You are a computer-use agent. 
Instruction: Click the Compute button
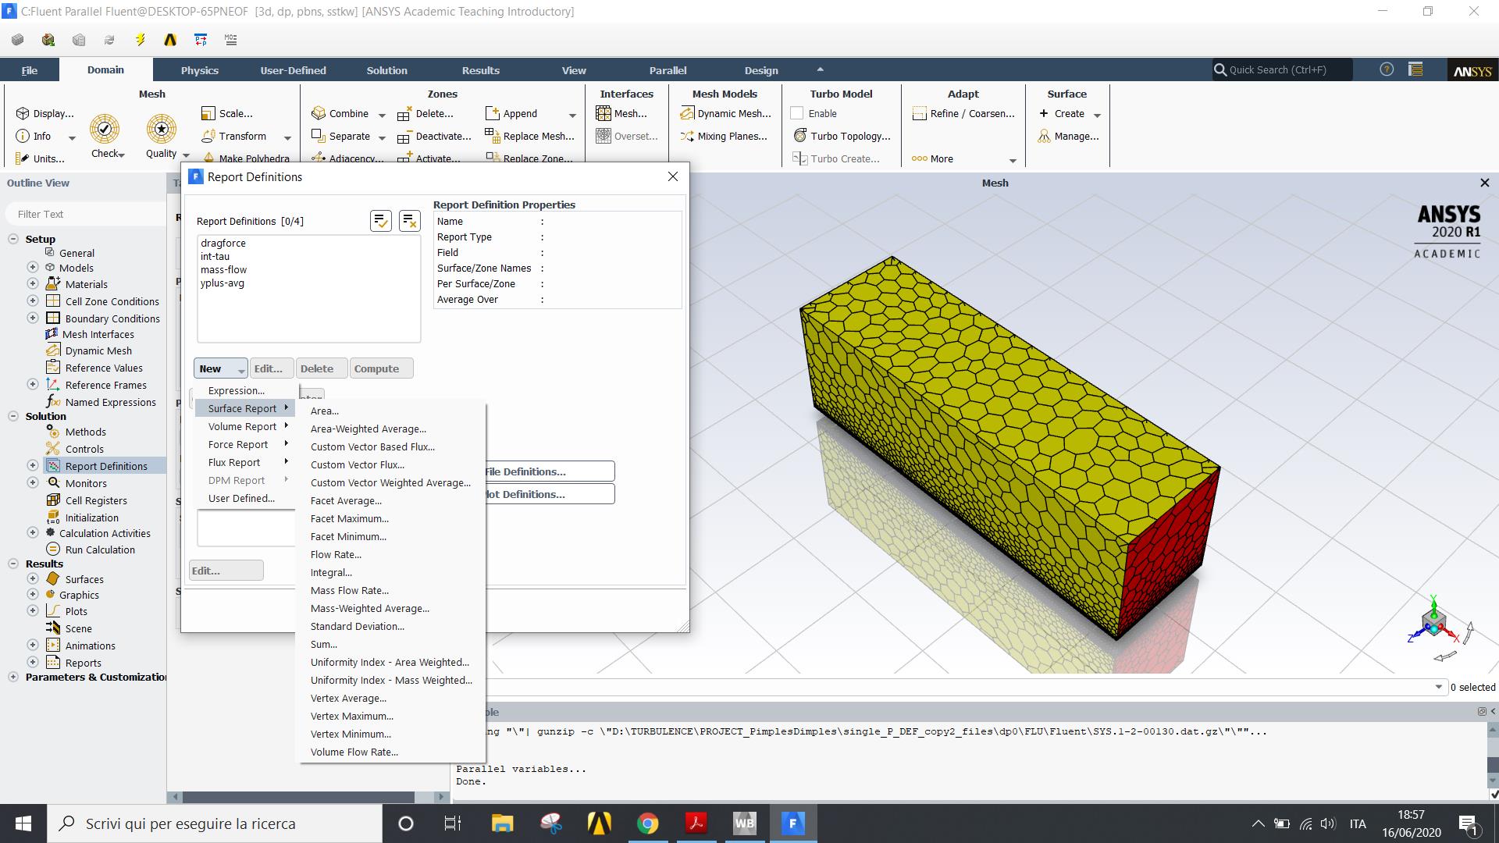click(380, 368)
